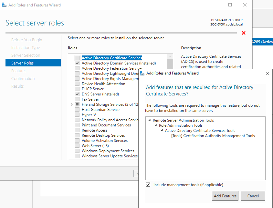Collapse Remote Server Administration Tools node
This screenshot has height=208, width=273.
coord(150,120)
